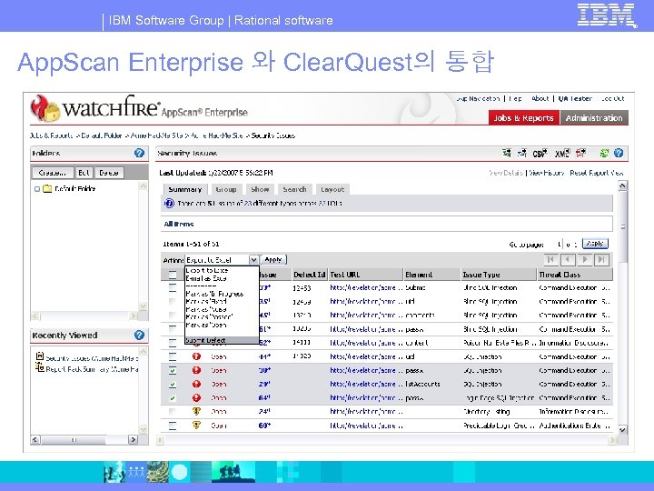Click yellow severity icon on issue 24 row

tap(196, 411)
